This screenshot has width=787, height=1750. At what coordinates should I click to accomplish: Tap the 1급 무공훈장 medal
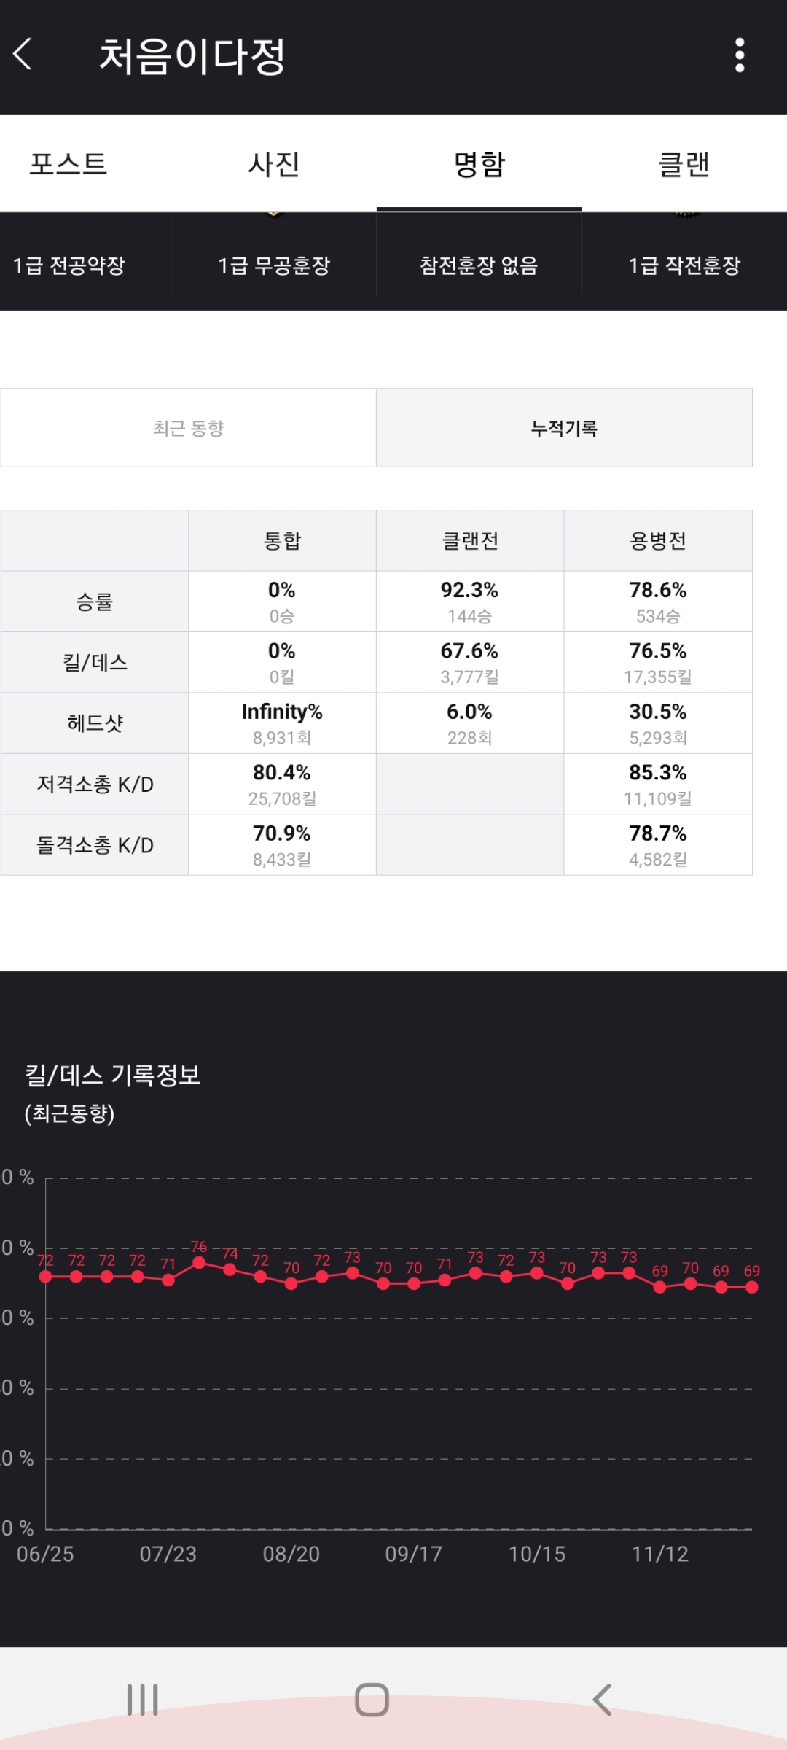(274, 265)
